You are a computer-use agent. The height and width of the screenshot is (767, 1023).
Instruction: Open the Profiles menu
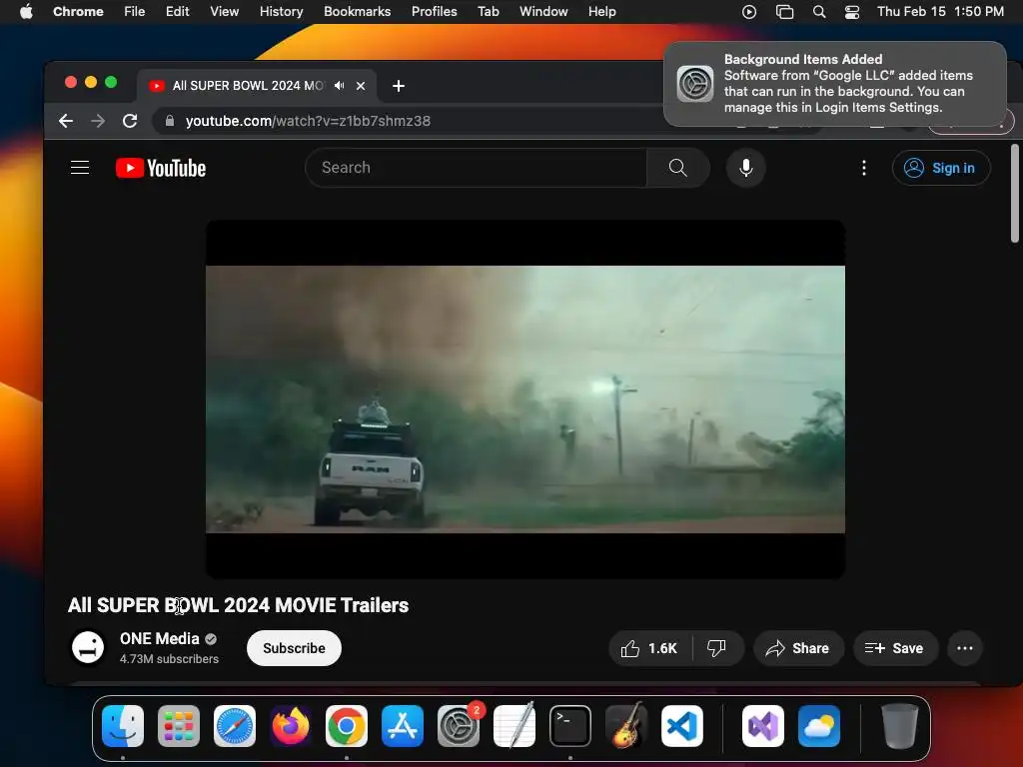(x=434, y=11)
